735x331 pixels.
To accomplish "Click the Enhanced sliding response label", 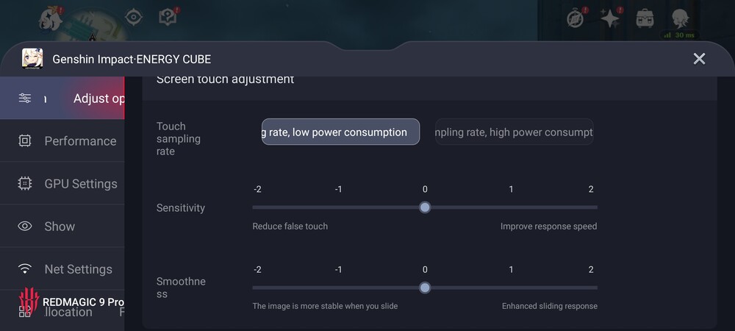I will (x=549, y=306).
